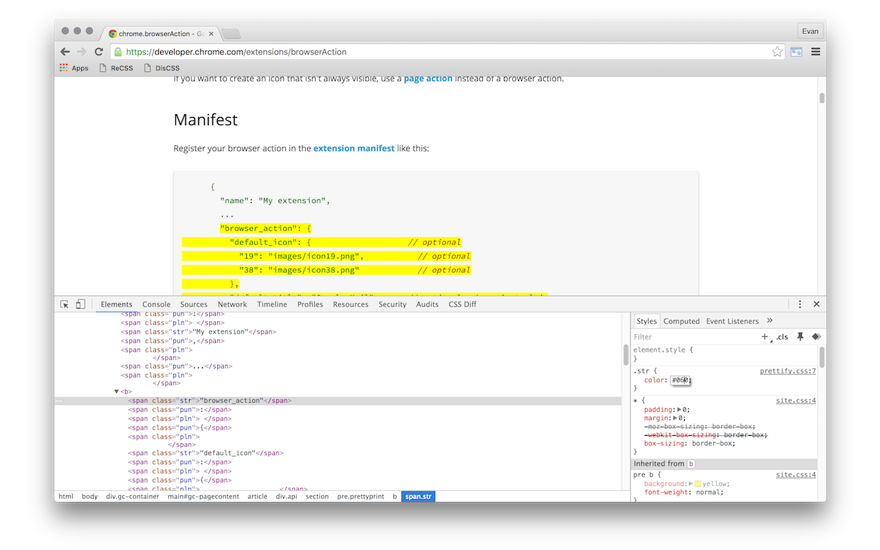Switch to the Profiles panel tab

(310, 304)
